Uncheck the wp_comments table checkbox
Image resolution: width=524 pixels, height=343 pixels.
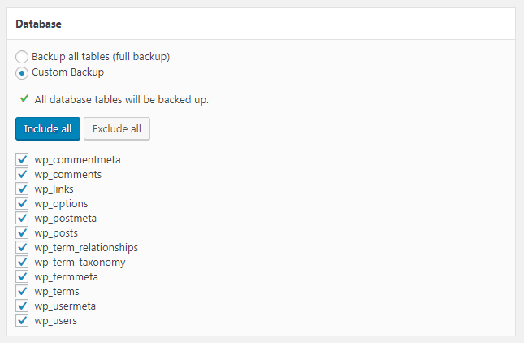pyautogui.click(x=22, y=174)
